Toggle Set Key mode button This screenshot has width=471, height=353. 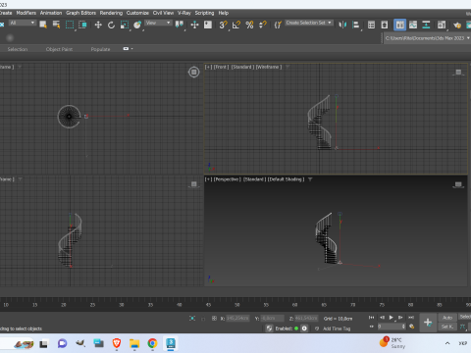447,327
